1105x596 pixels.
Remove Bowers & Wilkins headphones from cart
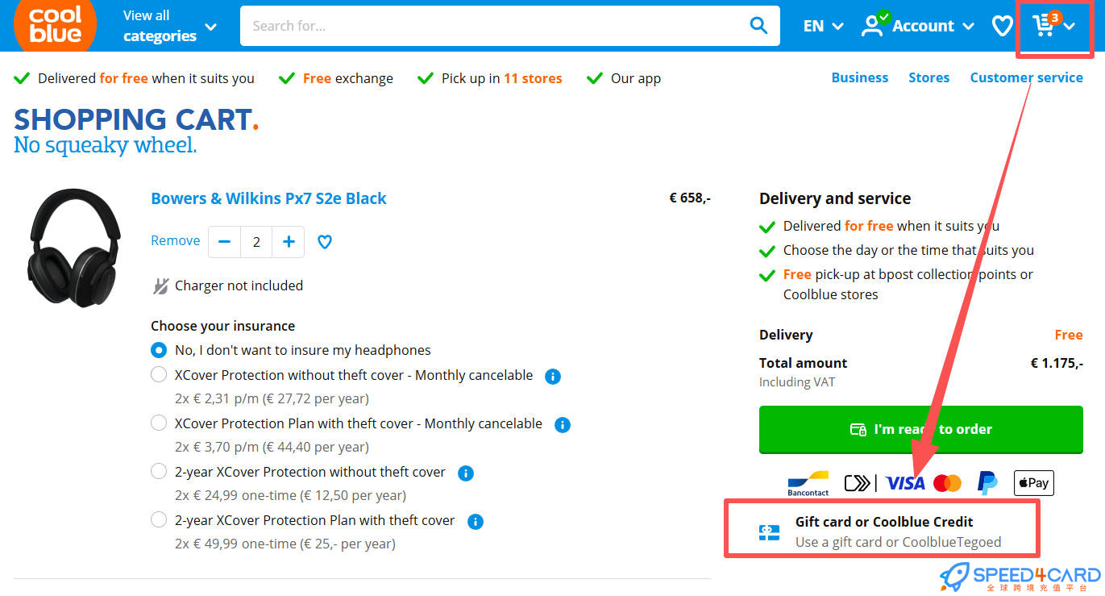(x=175, y=240)
